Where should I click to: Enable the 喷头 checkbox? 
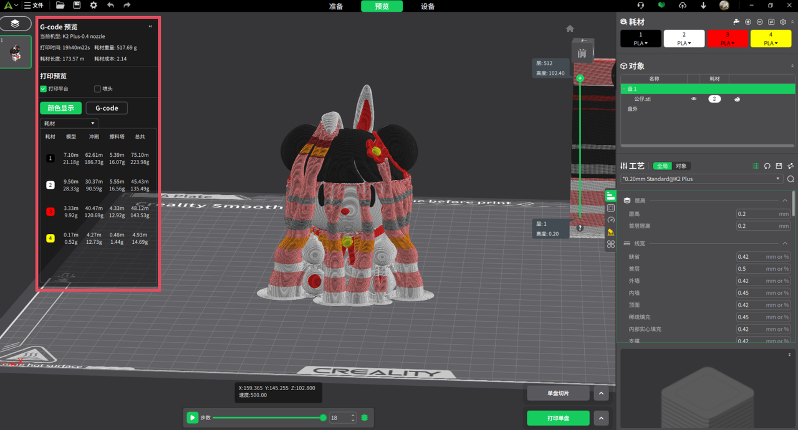tap(97, 89)
